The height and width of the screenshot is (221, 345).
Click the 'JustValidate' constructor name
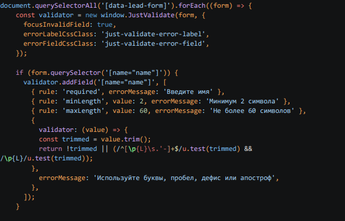click(x=151, y=15)
